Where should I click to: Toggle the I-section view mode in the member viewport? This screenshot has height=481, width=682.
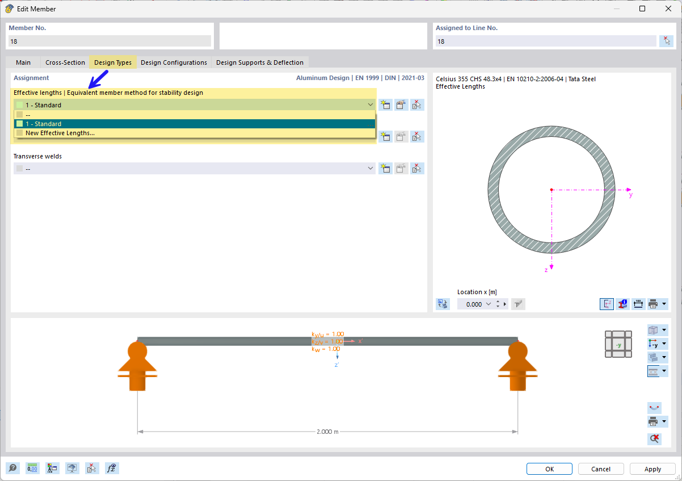point(654,371)
